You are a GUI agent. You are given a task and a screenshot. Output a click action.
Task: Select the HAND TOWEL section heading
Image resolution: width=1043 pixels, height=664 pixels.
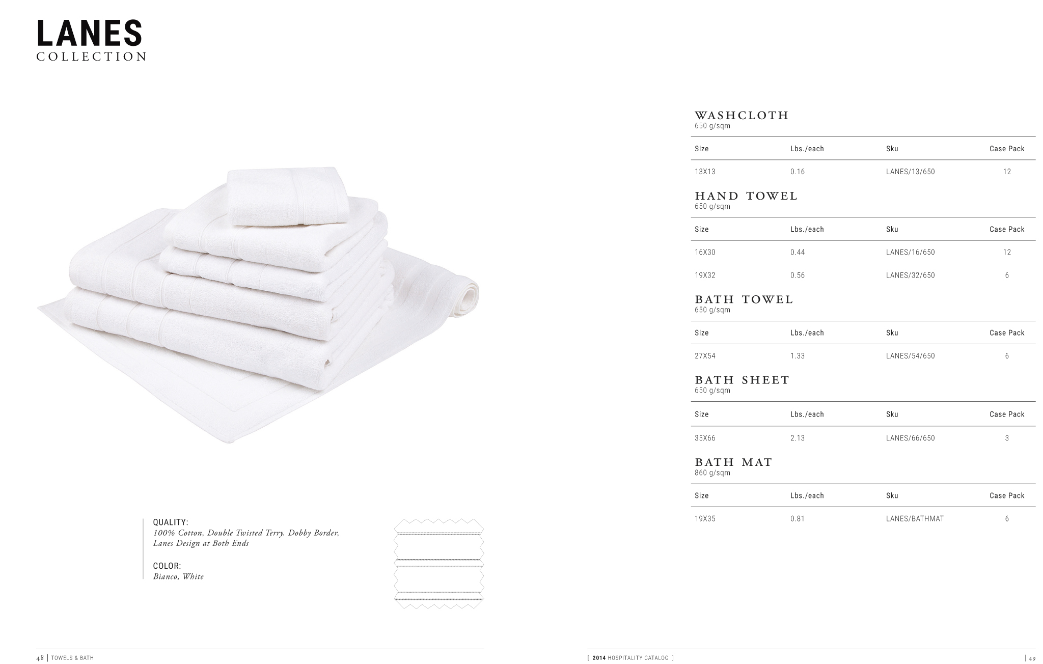[x=746, y=196]
